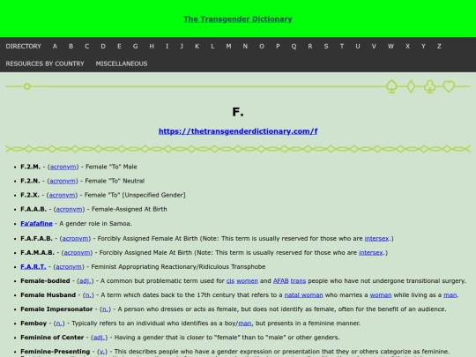Viewport: 476px width, 357px height.
Task: Go to letter Q in navigation
Action: tap(294, 46)
